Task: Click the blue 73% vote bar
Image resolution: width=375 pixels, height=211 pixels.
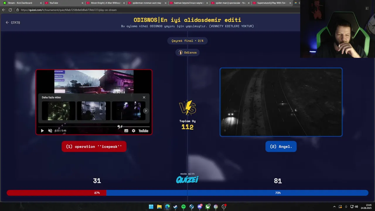Action: (237, 193)
